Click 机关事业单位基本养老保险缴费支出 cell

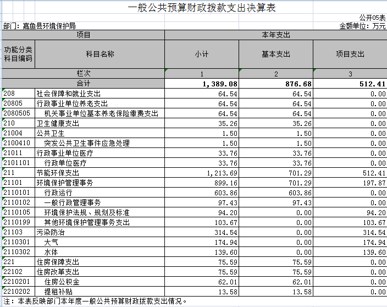100,113
